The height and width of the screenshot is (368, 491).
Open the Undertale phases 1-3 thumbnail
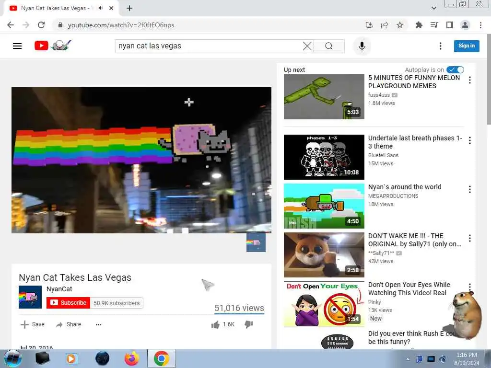[324, 157]
